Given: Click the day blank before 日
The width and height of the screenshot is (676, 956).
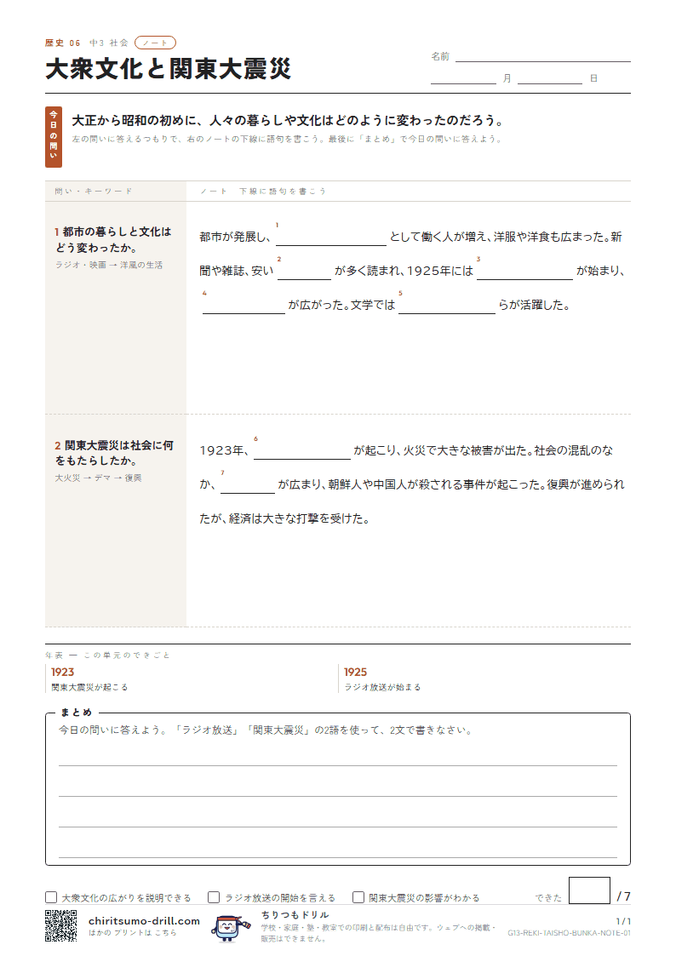Looking at the screenshot, I should tap(550, 78).
